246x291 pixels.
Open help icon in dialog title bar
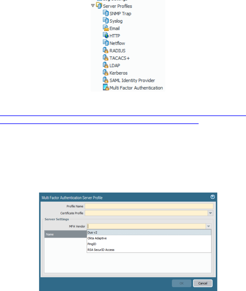pyautogui.click(x=213, y=197)
